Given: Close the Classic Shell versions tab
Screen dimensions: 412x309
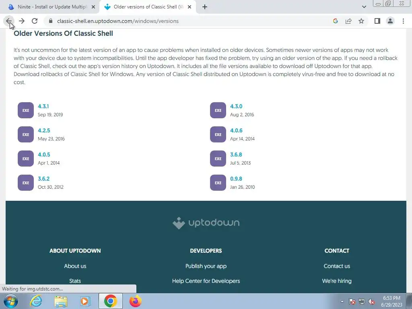Looking at the screenshot, I should tap(190, 7).
